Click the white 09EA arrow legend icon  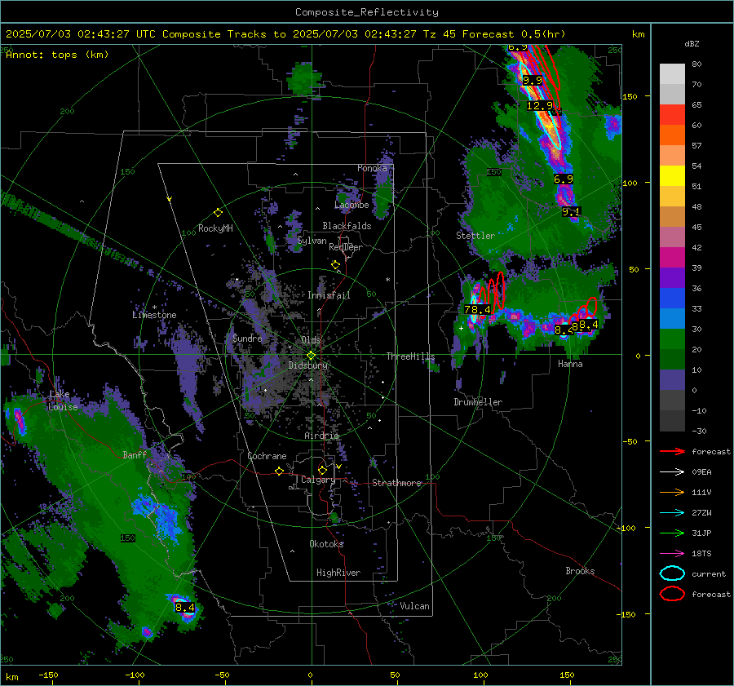point(672,472)
